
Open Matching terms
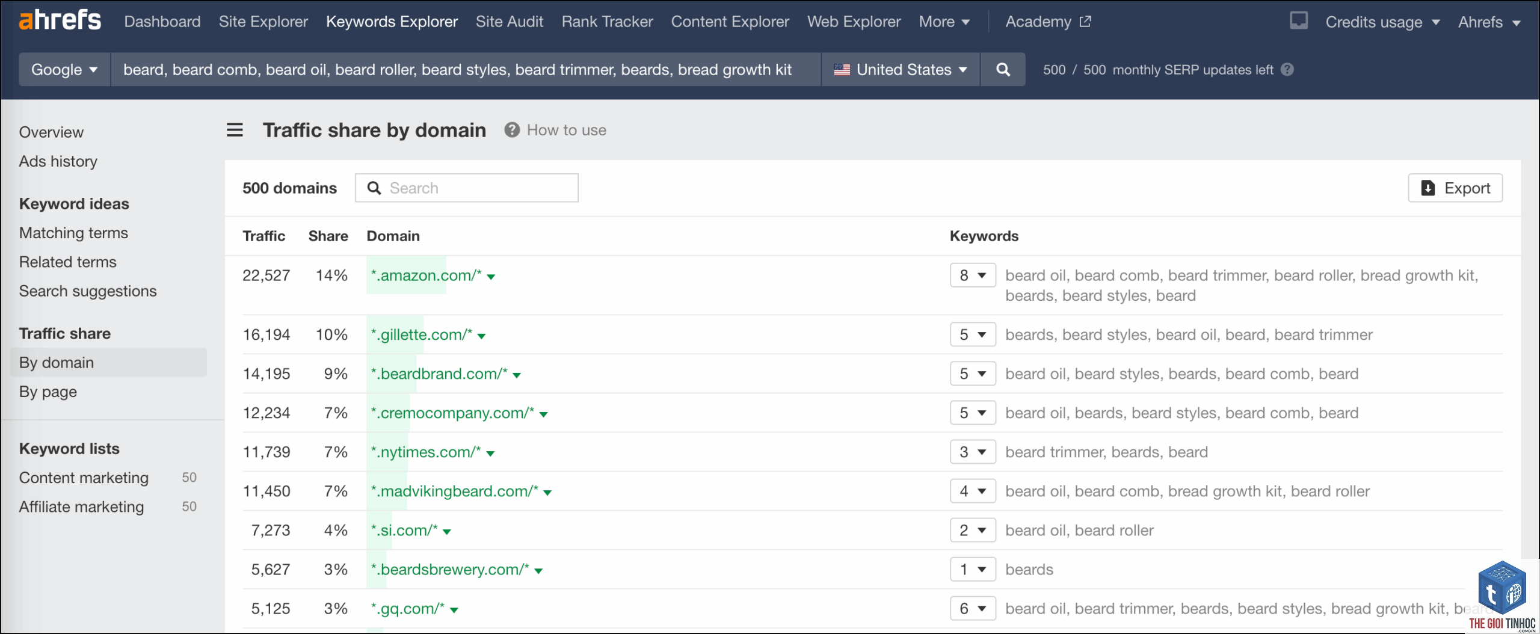coord(73,233)
